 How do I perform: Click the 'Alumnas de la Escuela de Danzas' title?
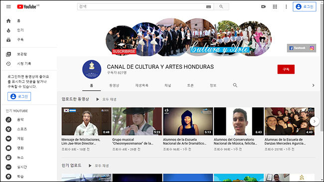coord(285,142)
